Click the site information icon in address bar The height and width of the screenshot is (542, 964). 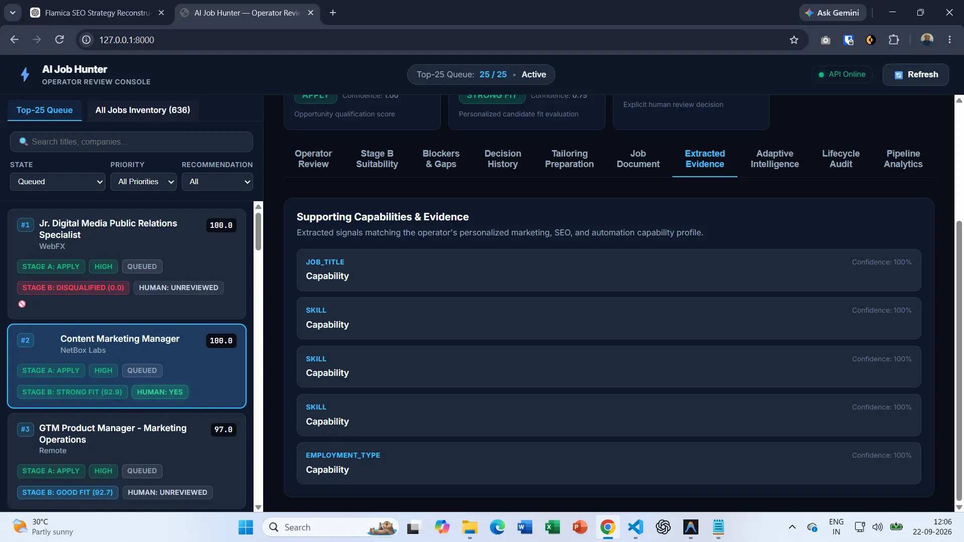coord(86,40)
